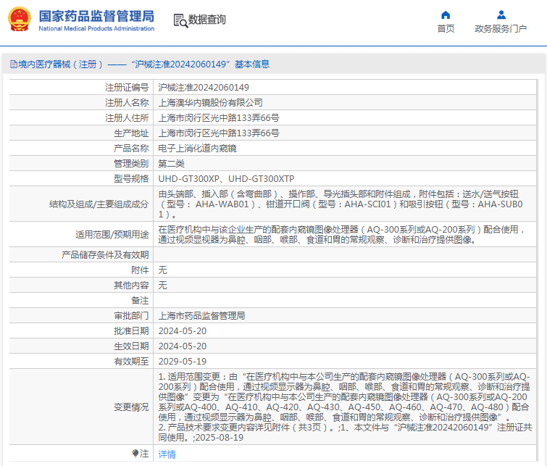Click the national emblem logo
This screenshot has width=547, height=466.
[20, 20]
